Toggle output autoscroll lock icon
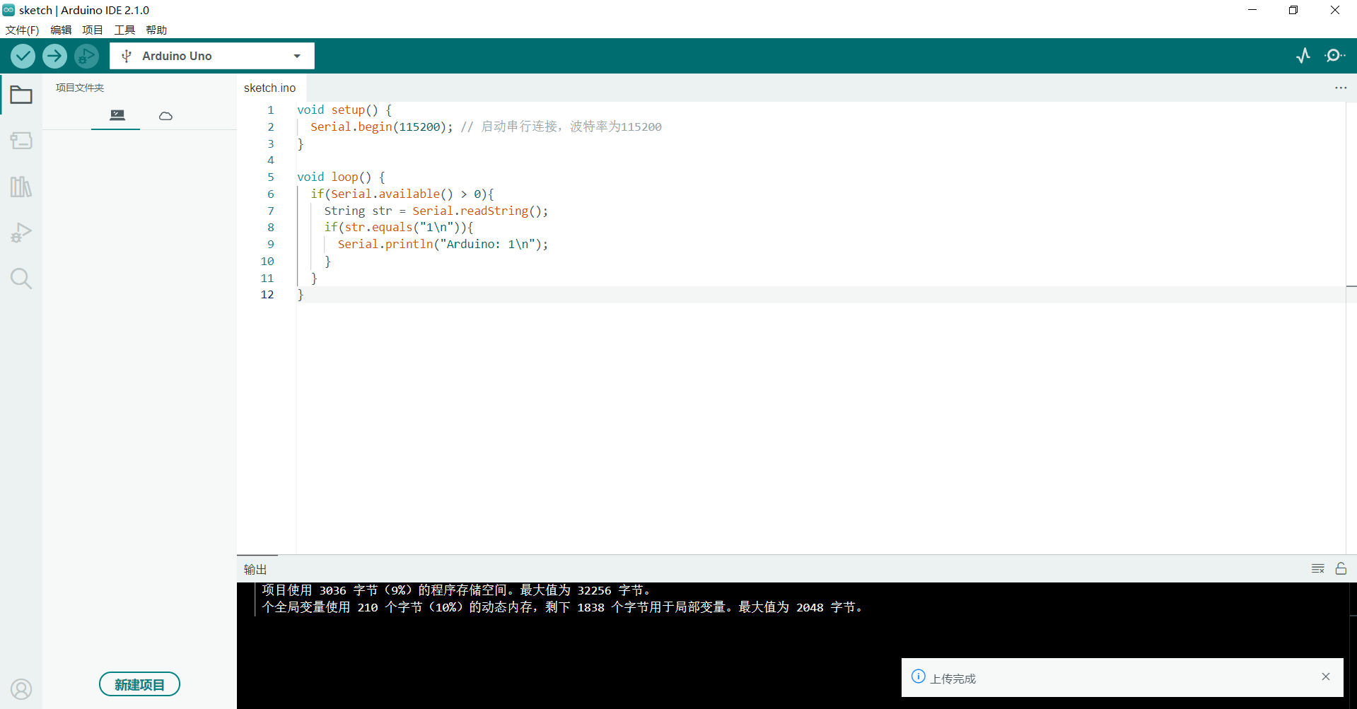The image size is (1357, 709). tap(1341, 568)
